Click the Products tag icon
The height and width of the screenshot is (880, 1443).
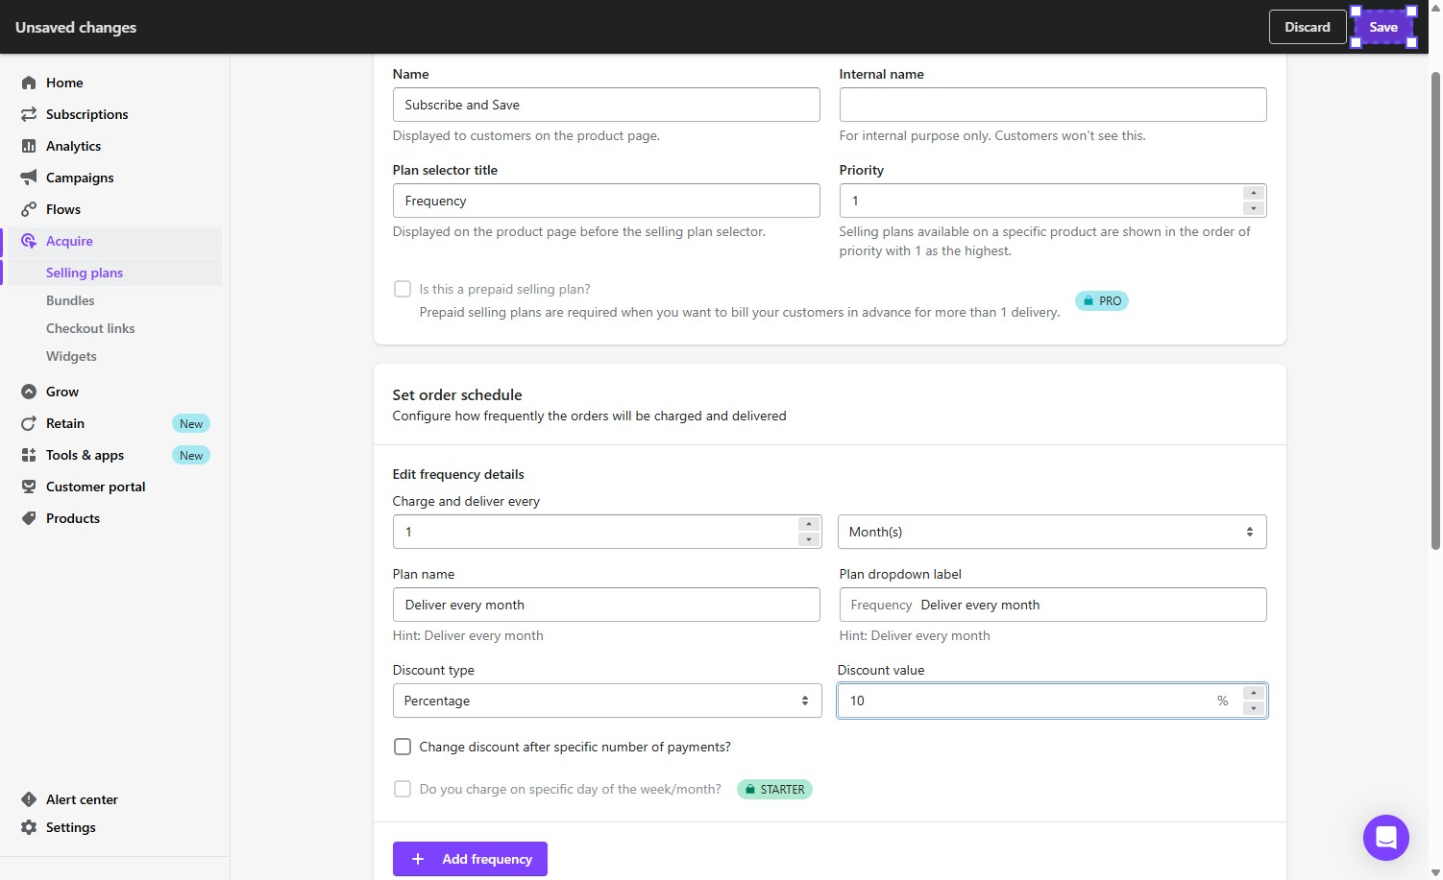[x=29, y=518]
